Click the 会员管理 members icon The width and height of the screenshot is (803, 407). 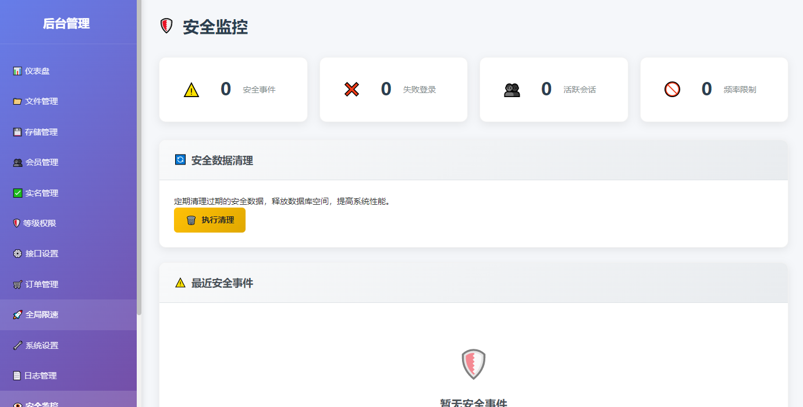[x=17, y=162]
